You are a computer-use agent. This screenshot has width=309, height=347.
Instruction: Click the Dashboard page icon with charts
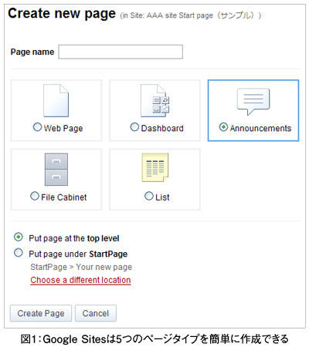point(154,101)
